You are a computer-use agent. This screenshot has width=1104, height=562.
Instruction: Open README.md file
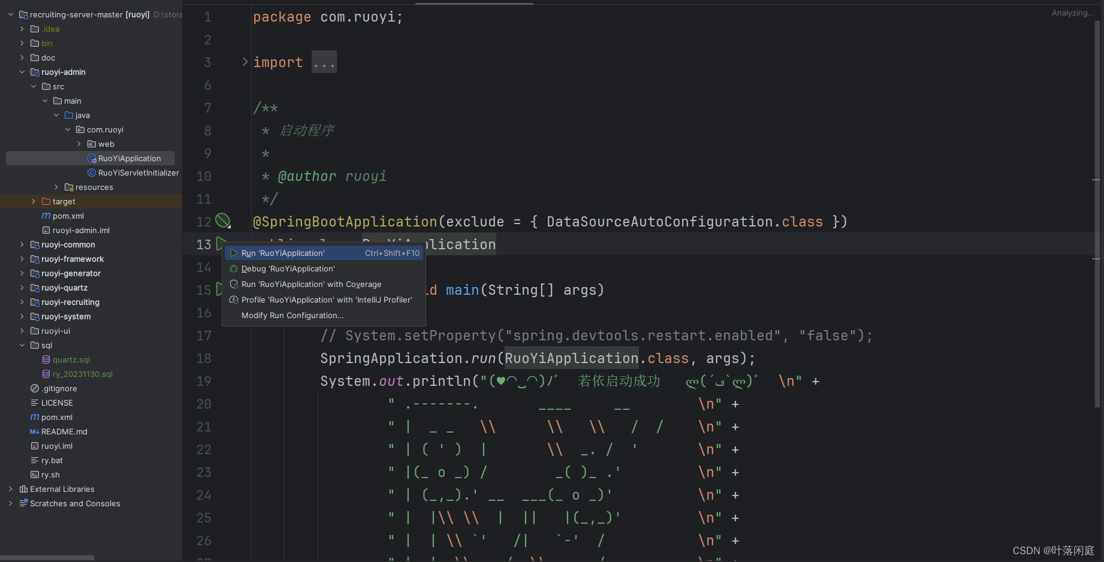pyautogui.click(x=64, y=431)
